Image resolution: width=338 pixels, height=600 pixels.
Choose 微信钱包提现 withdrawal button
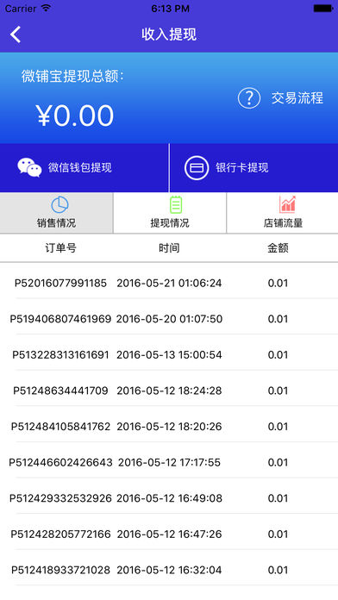[x=84, y=167]
